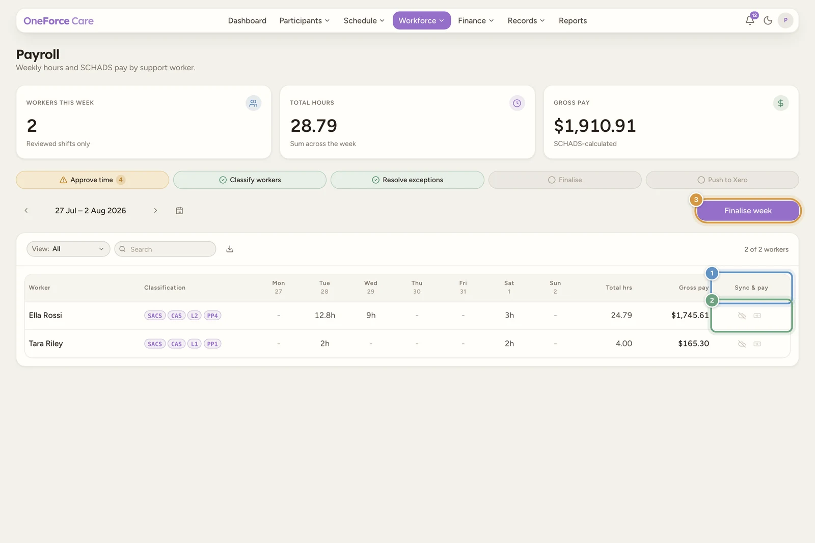Click Tara Riley's L1 badge
815x543 pixels.
pos(195,344)
